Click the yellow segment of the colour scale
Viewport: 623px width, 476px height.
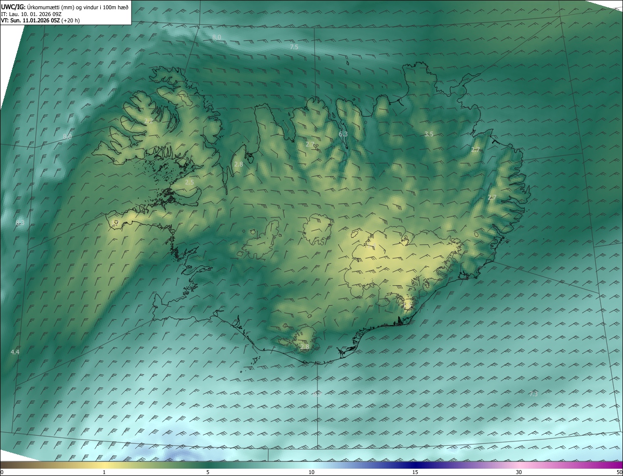point(104,465)
